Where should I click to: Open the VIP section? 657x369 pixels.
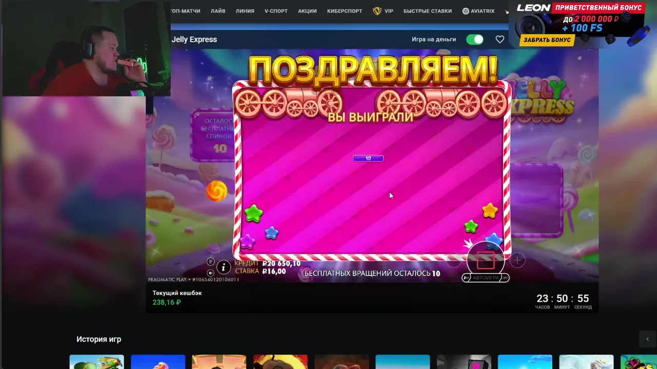tap(389, 11)
